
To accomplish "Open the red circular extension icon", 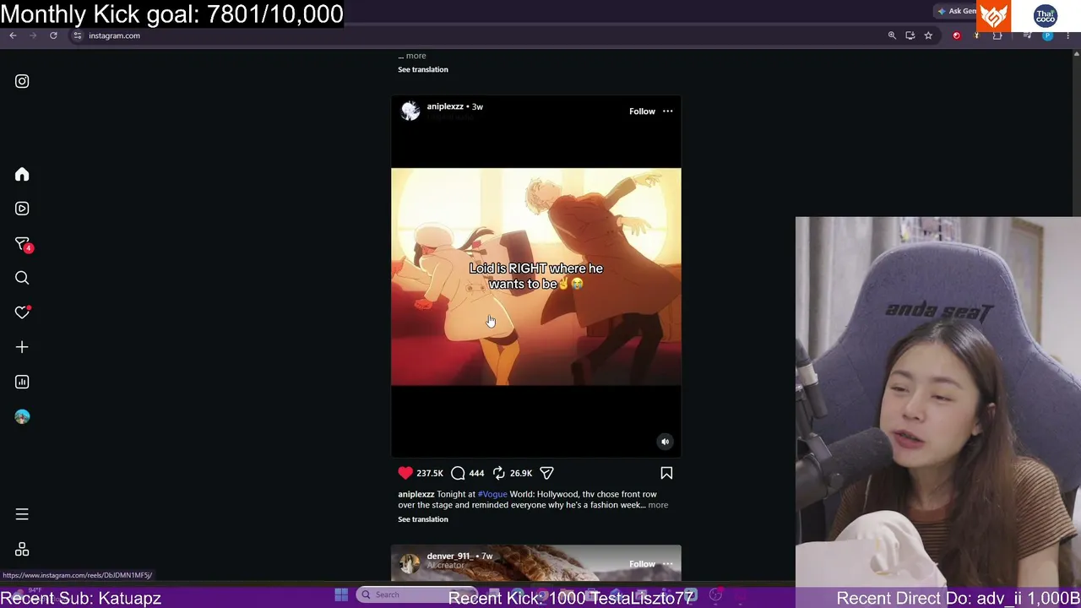I will [956, 35].
